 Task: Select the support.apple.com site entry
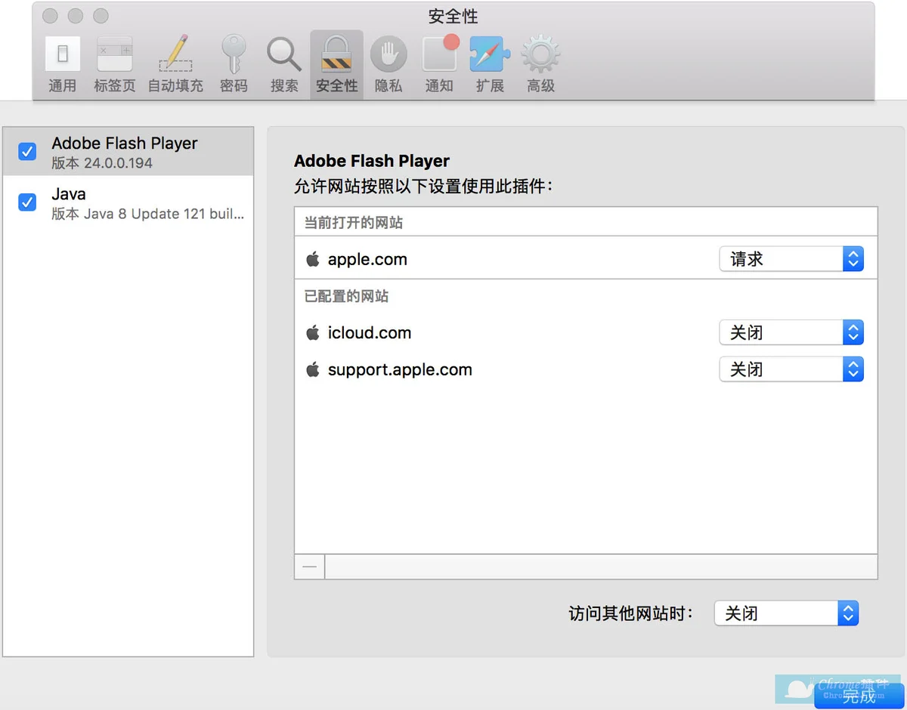[586, 369]
